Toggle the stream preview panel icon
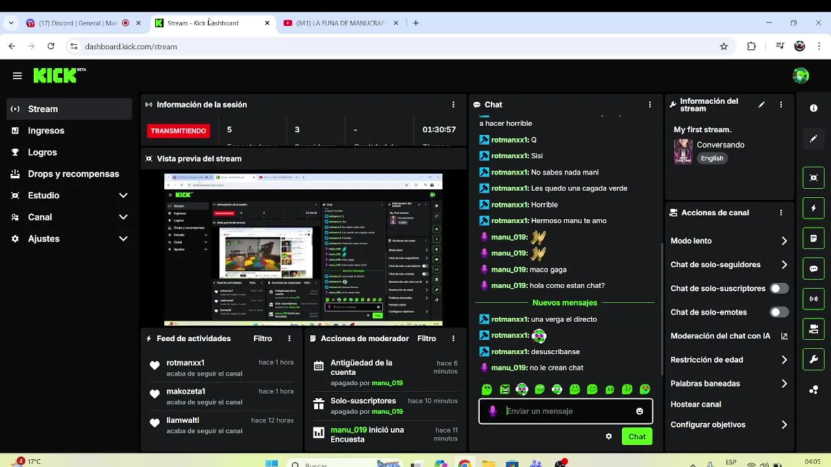831x467 pixels. coord(813,178)
